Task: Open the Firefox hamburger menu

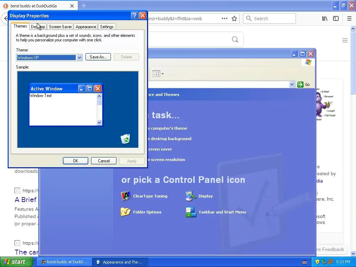Action: [349, 19]
